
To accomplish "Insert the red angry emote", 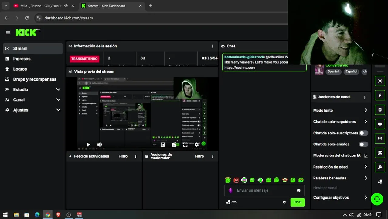I will 236,180.
